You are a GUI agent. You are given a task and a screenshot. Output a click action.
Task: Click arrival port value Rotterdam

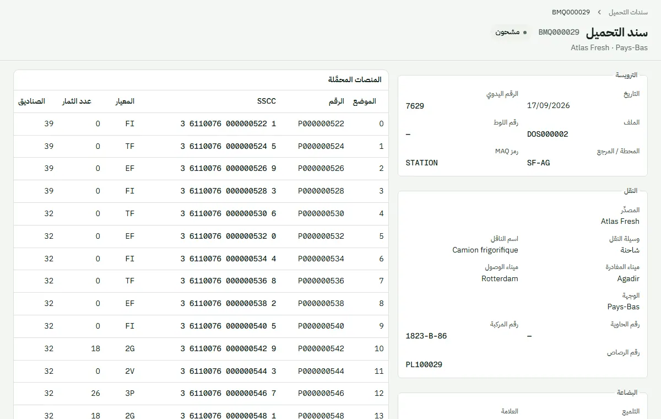point(500,279)
